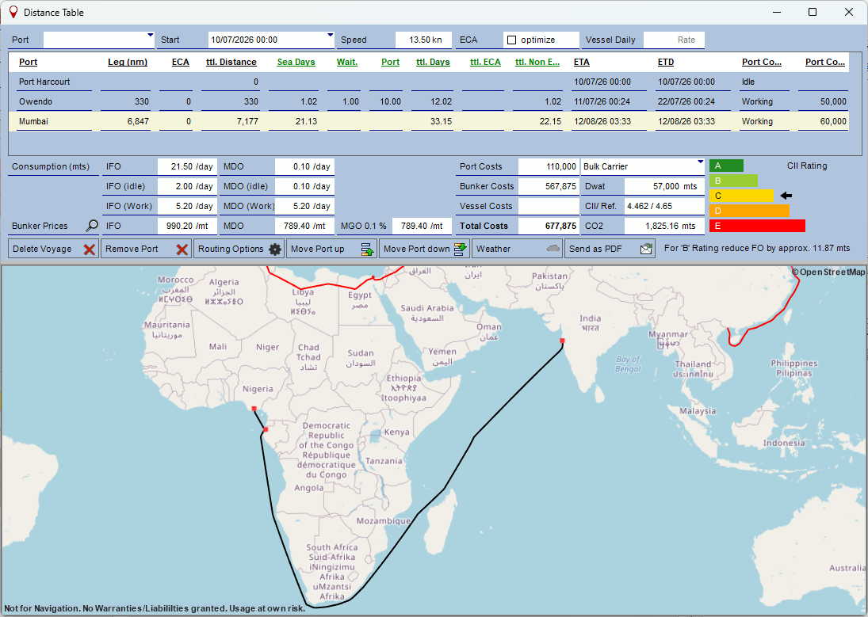Click Owendo port cost 50,000
868x617 pixels.
point(833,102)
